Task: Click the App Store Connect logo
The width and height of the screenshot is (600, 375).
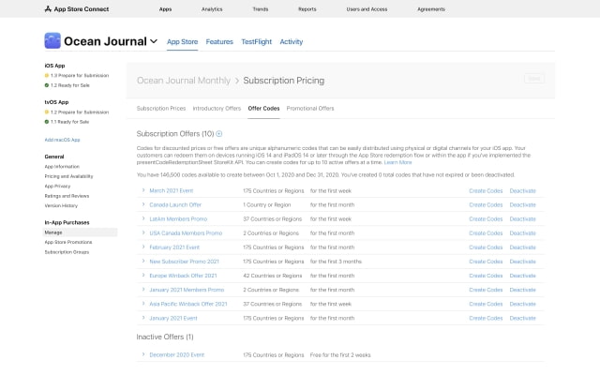Action: click(76, 8)
